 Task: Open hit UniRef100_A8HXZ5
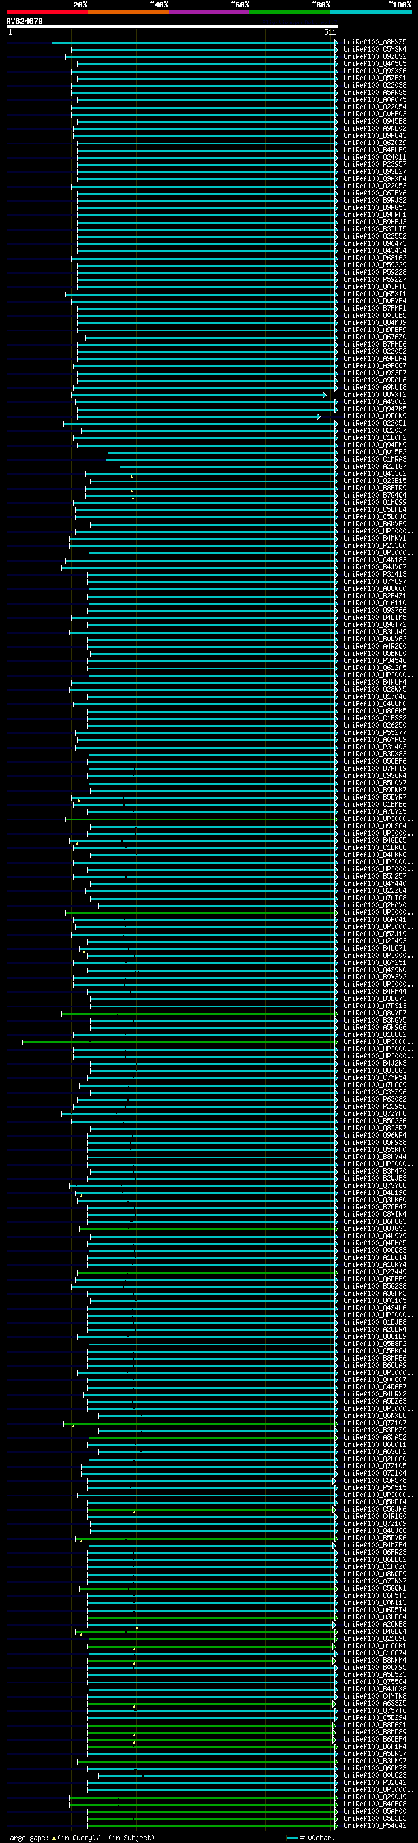tap(375, 42)
